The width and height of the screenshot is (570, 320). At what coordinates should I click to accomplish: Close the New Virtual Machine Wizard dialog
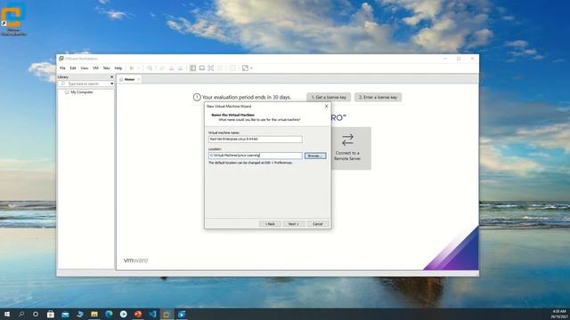tap(327, 107)
